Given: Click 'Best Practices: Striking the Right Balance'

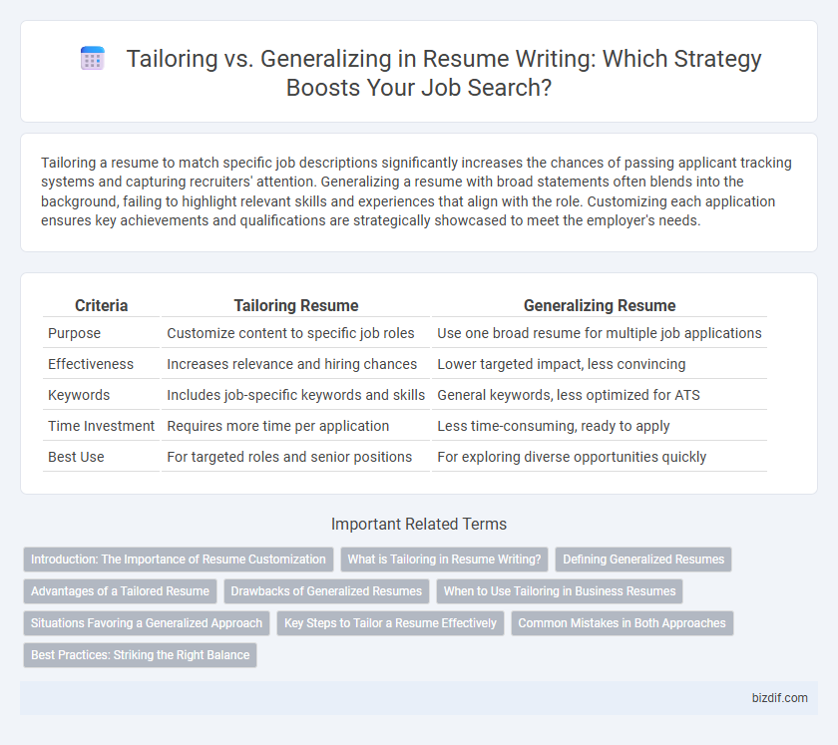Looking at the screenshot, I should [140, 654].
